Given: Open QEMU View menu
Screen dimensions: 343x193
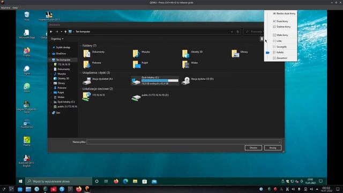Looking at the screenshot, I should coord(15,8).
